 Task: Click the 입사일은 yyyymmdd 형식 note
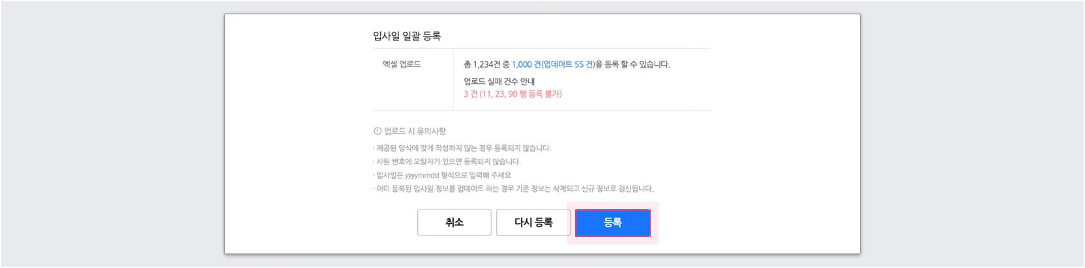pyautogui.click(x=443, y=176)
